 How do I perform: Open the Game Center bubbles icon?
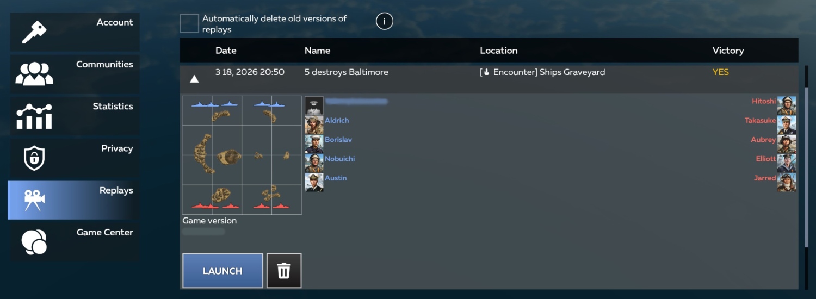coord(34,242)
